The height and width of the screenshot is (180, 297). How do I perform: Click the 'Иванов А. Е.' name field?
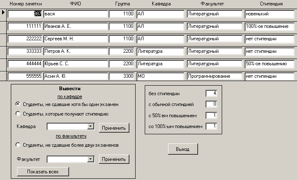pyautogui.click(x=76, y=26)
